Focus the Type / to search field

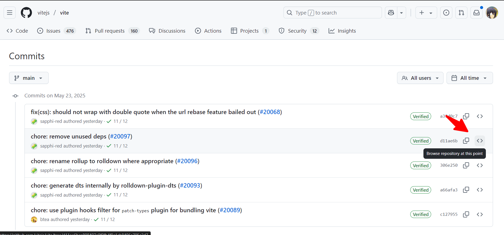(333, 13)
